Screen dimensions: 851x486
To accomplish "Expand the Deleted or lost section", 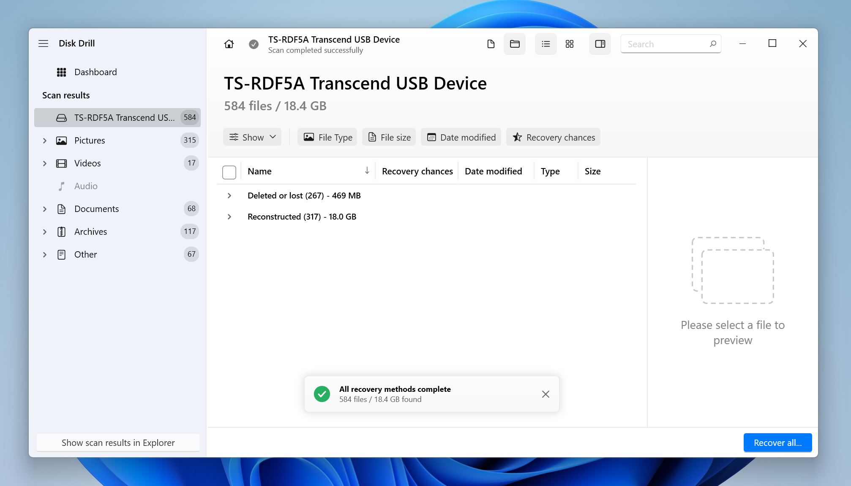I will (230, 195).
